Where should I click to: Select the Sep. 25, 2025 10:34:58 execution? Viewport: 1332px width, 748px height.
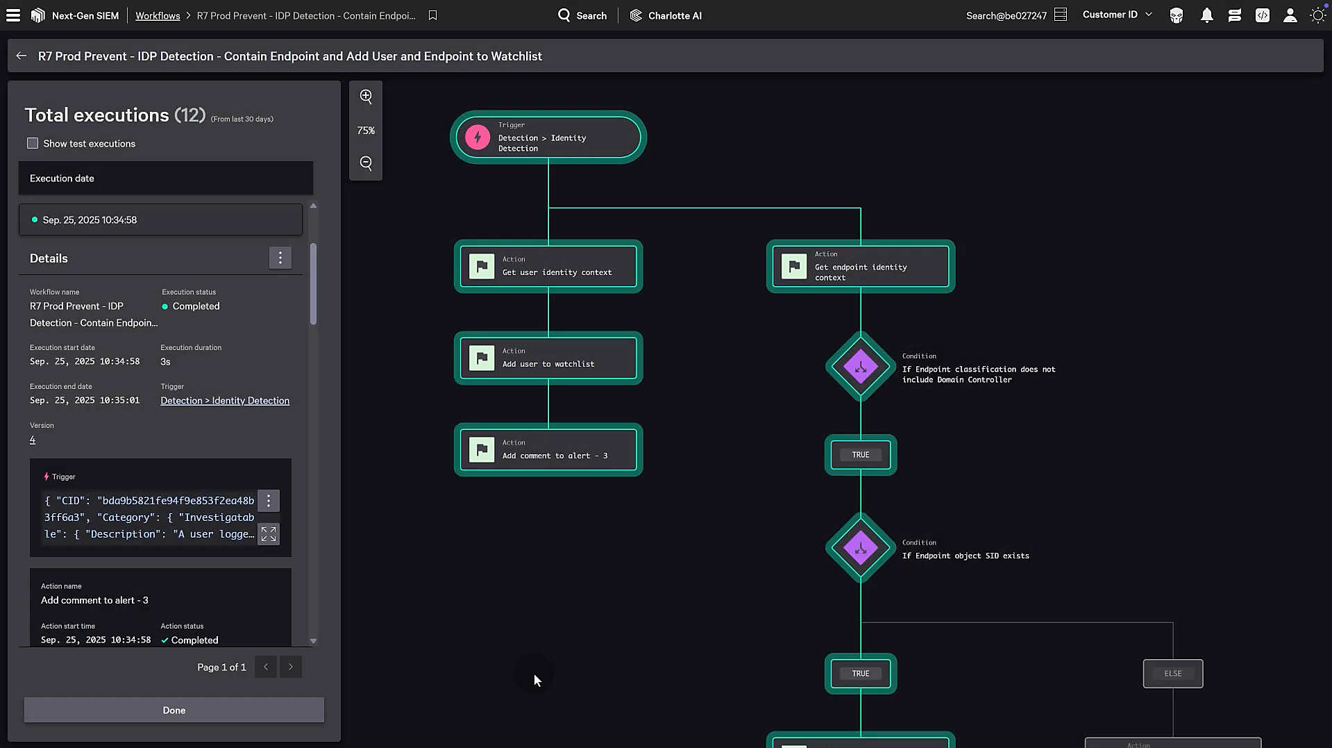(x=160, y=220)
